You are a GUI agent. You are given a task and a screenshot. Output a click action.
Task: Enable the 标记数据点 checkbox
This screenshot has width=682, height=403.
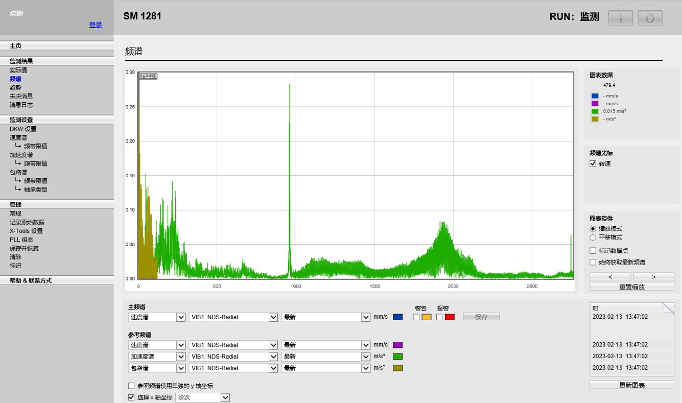coord(593,251)
